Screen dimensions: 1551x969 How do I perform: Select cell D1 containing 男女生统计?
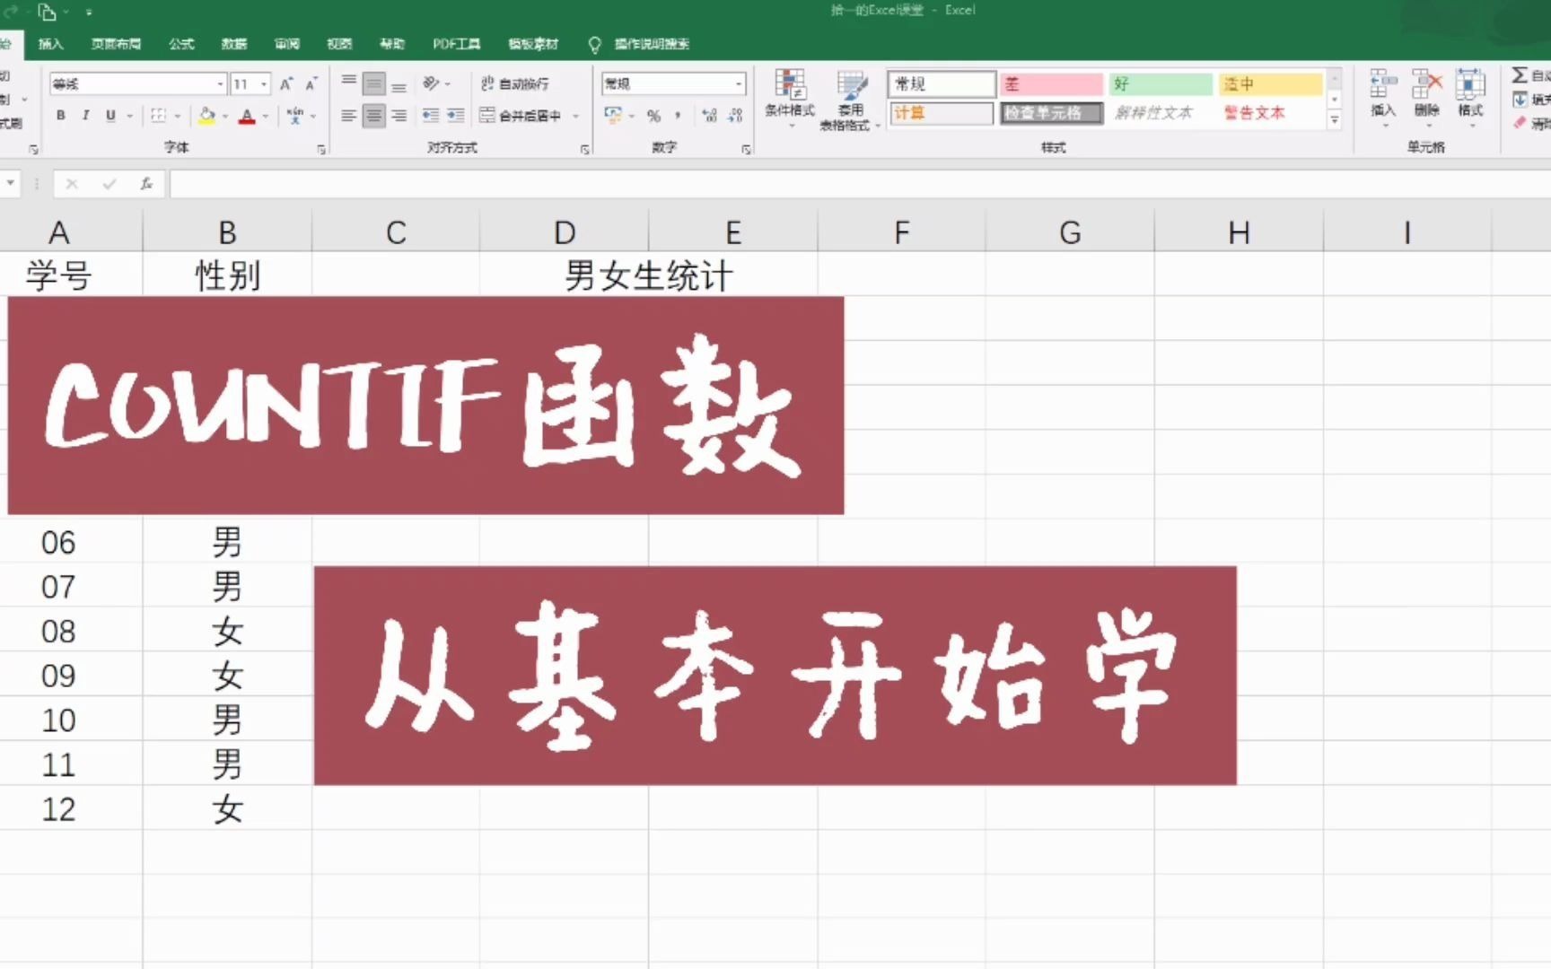tap(565, 275)
